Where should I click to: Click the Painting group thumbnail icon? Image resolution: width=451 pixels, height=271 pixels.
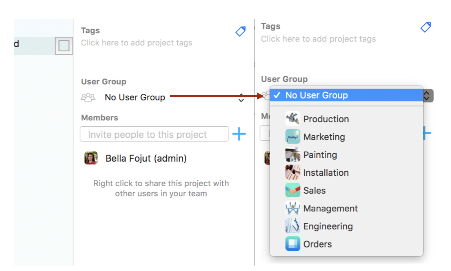point(292,154)
